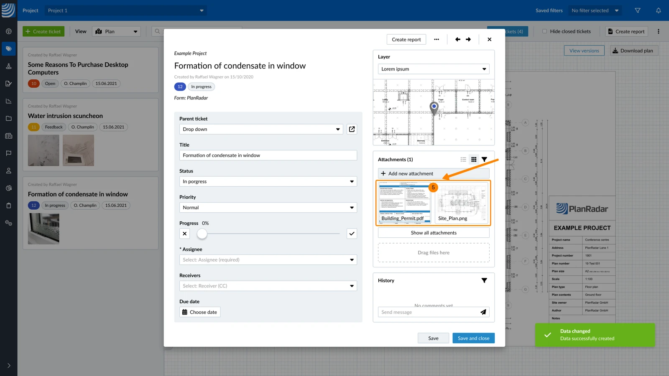Click the search field in ticket toolbar
This screenshot has height=376, width=669.
[197, 31]
